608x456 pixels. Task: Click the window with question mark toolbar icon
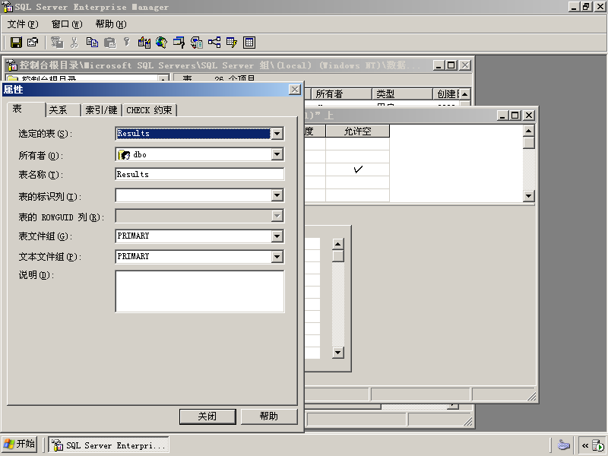[x=179, y=43]
